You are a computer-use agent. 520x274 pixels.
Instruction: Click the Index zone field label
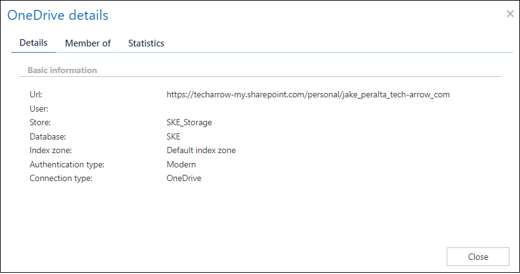(52, 150)
